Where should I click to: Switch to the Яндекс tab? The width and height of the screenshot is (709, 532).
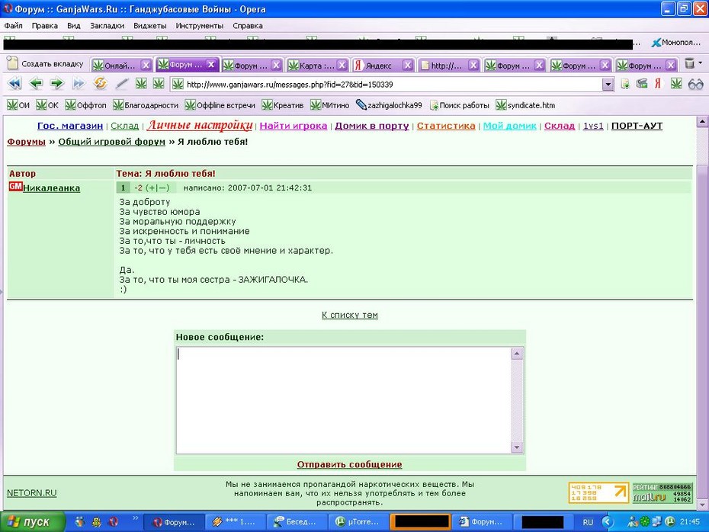click(378, 66)
